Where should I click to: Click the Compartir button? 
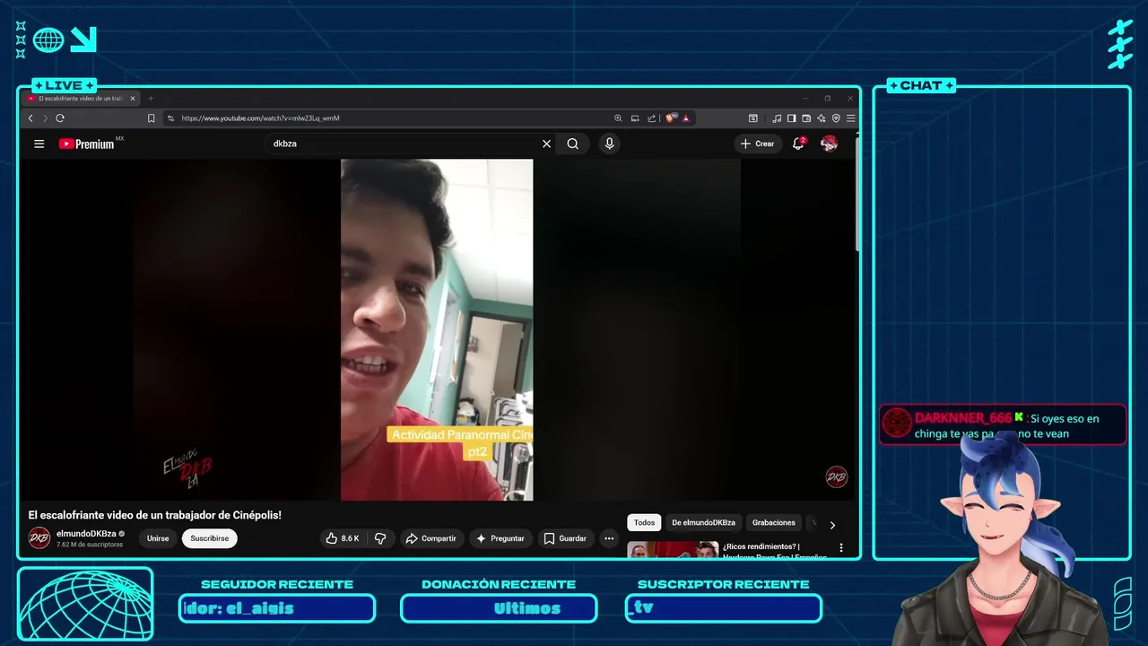pyautogui.click(x=430, y=538)
